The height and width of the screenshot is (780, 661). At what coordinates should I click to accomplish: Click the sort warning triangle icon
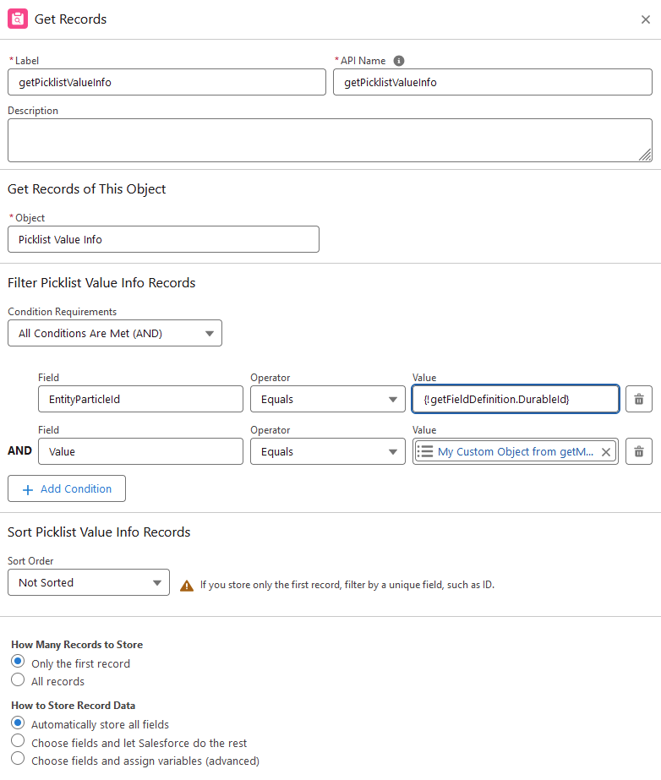click(187, 586)
